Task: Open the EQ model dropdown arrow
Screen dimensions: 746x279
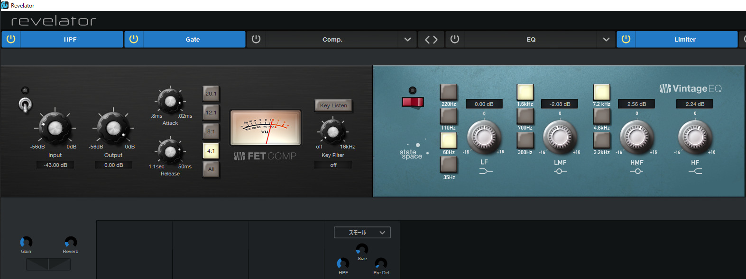Action: coord(606,39)
